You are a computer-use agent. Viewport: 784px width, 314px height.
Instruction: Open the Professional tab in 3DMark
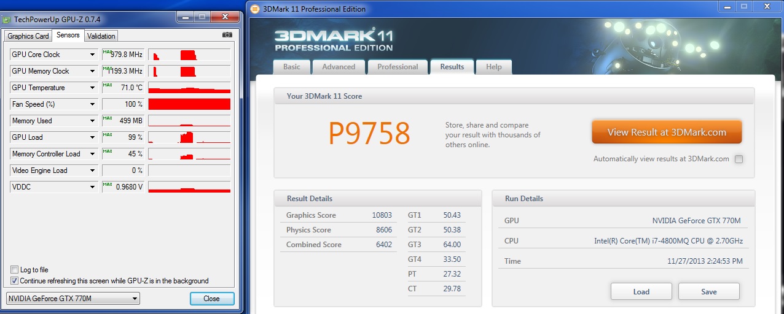point(398,67)
